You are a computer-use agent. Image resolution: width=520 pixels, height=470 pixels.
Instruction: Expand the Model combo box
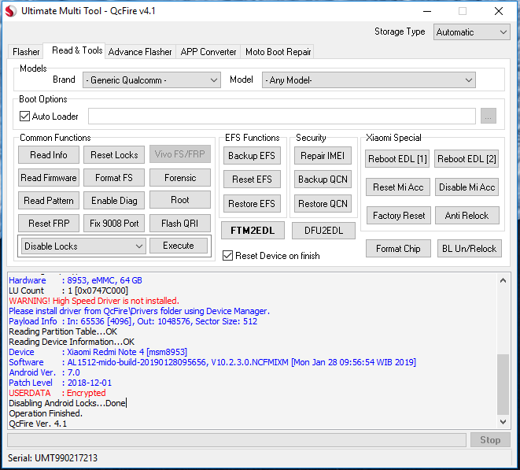368,80
